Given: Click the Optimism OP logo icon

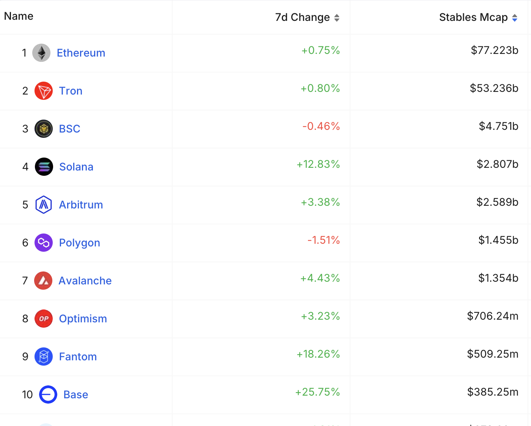Looking at the screenshot, I should pos(44,319).
